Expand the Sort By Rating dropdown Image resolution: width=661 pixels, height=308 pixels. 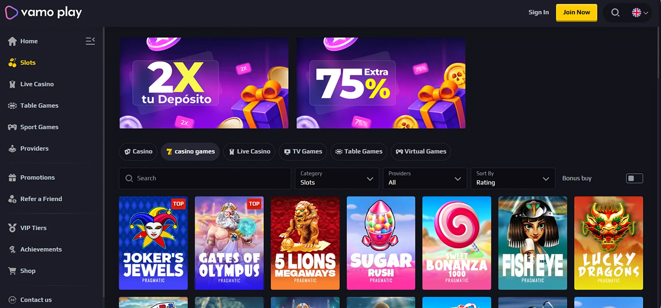click(x=513, y=178)
